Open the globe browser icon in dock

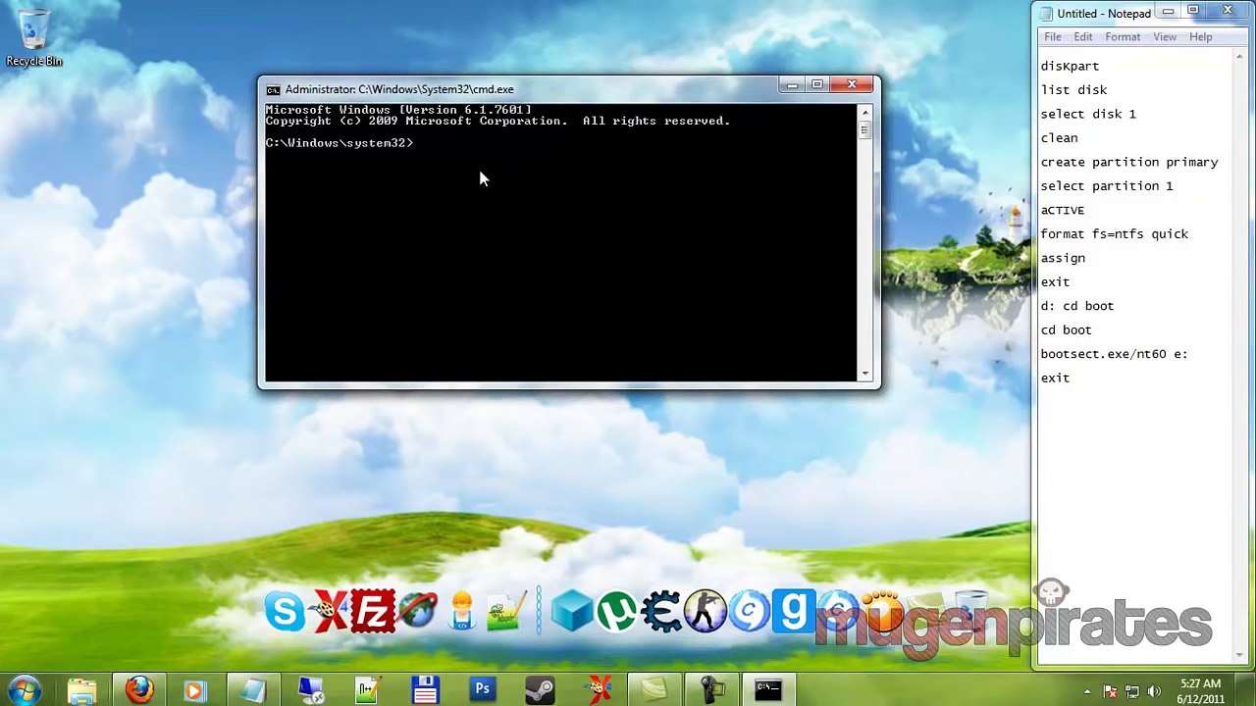418,612
